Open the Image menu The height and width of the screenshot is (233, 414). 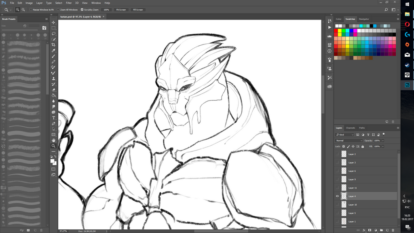point(29,3)
